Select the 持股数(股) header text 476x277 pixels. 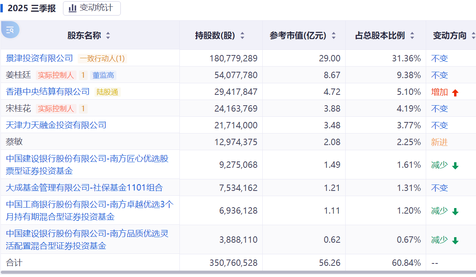coord(215,35)
